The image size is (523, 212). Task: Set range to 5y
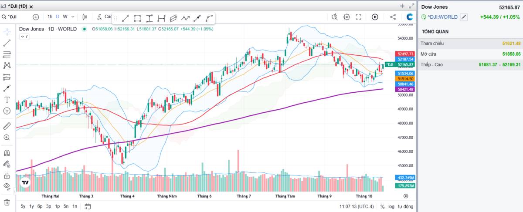[x=23, y=206]
